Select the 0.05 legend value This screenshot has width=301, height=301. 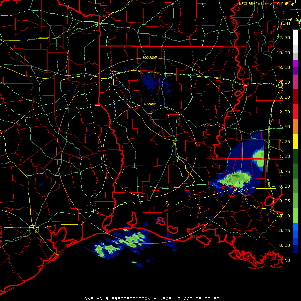pos(285,230)
